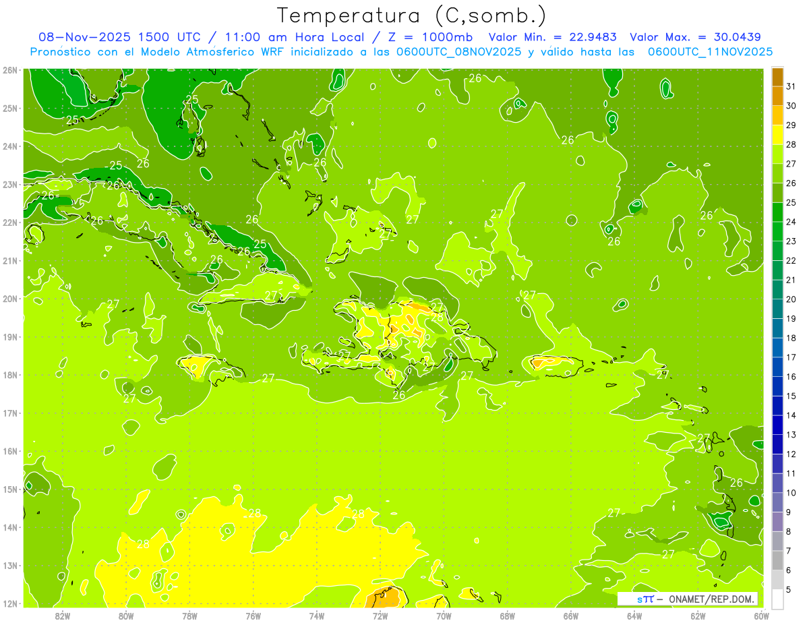Click the '76W' longitude axis label
Screen dimensions: 809x625
[253, 616]
